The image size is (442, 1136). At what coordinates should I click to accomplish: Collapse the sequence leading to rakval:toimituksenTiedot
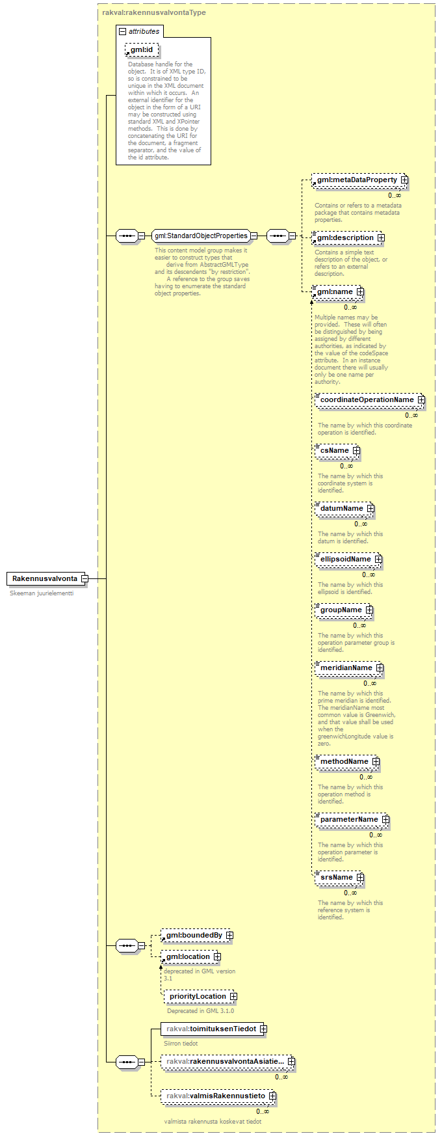click(141, 1062)
